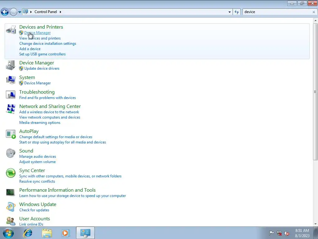This screenshot has width=318, height=239.
Task: Open the Windows Start menu orb
Action: pyautogui.click(x=8, y=233)
